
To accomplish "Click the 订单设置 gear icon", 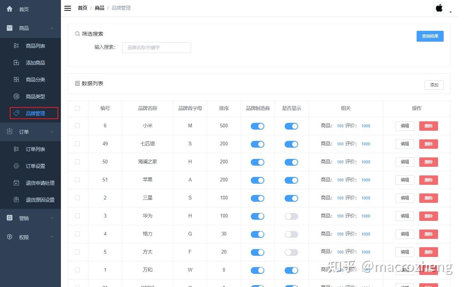I will 16,166.
